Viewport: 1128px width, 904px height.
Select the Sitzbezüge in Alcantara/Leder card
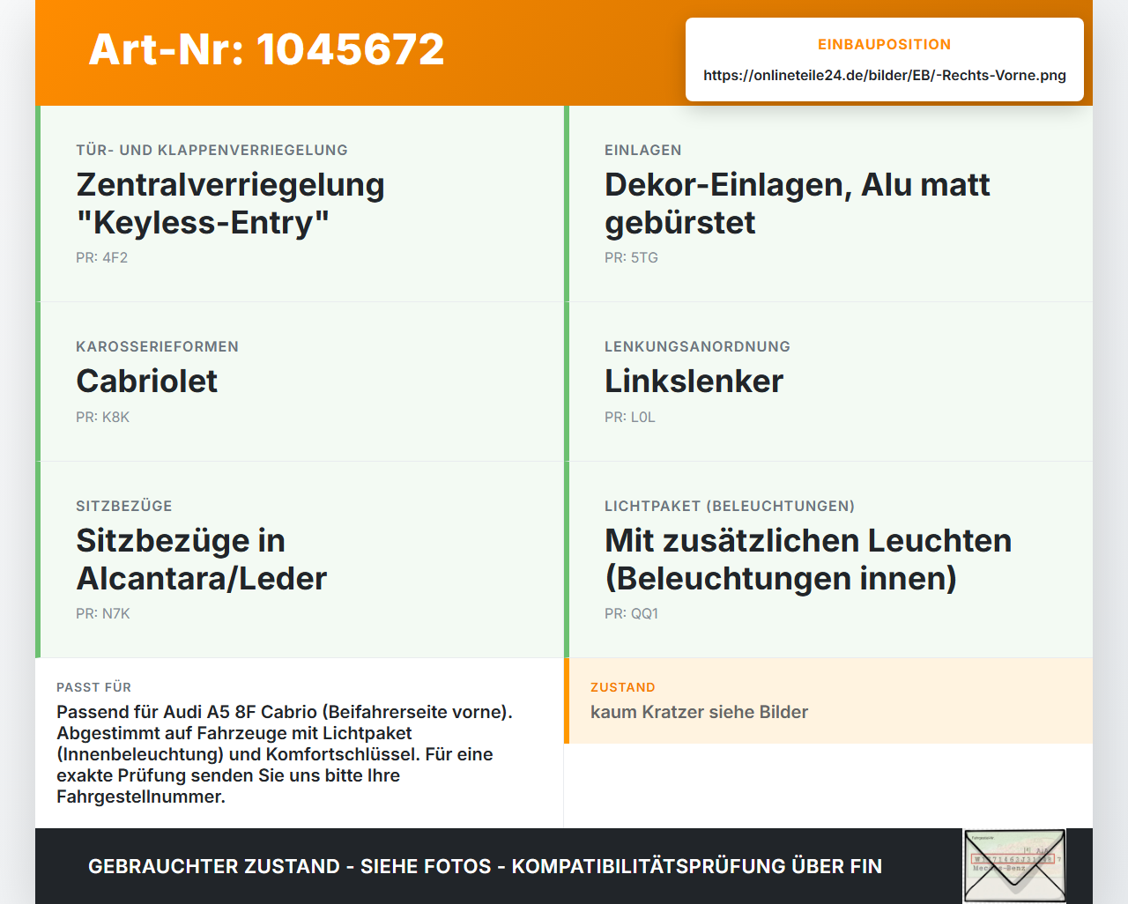(300, 559)
